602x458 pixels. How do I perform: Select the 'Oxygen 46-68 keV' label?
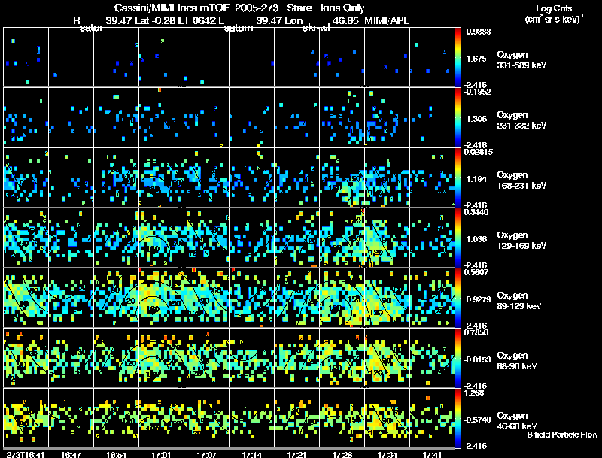517,421
